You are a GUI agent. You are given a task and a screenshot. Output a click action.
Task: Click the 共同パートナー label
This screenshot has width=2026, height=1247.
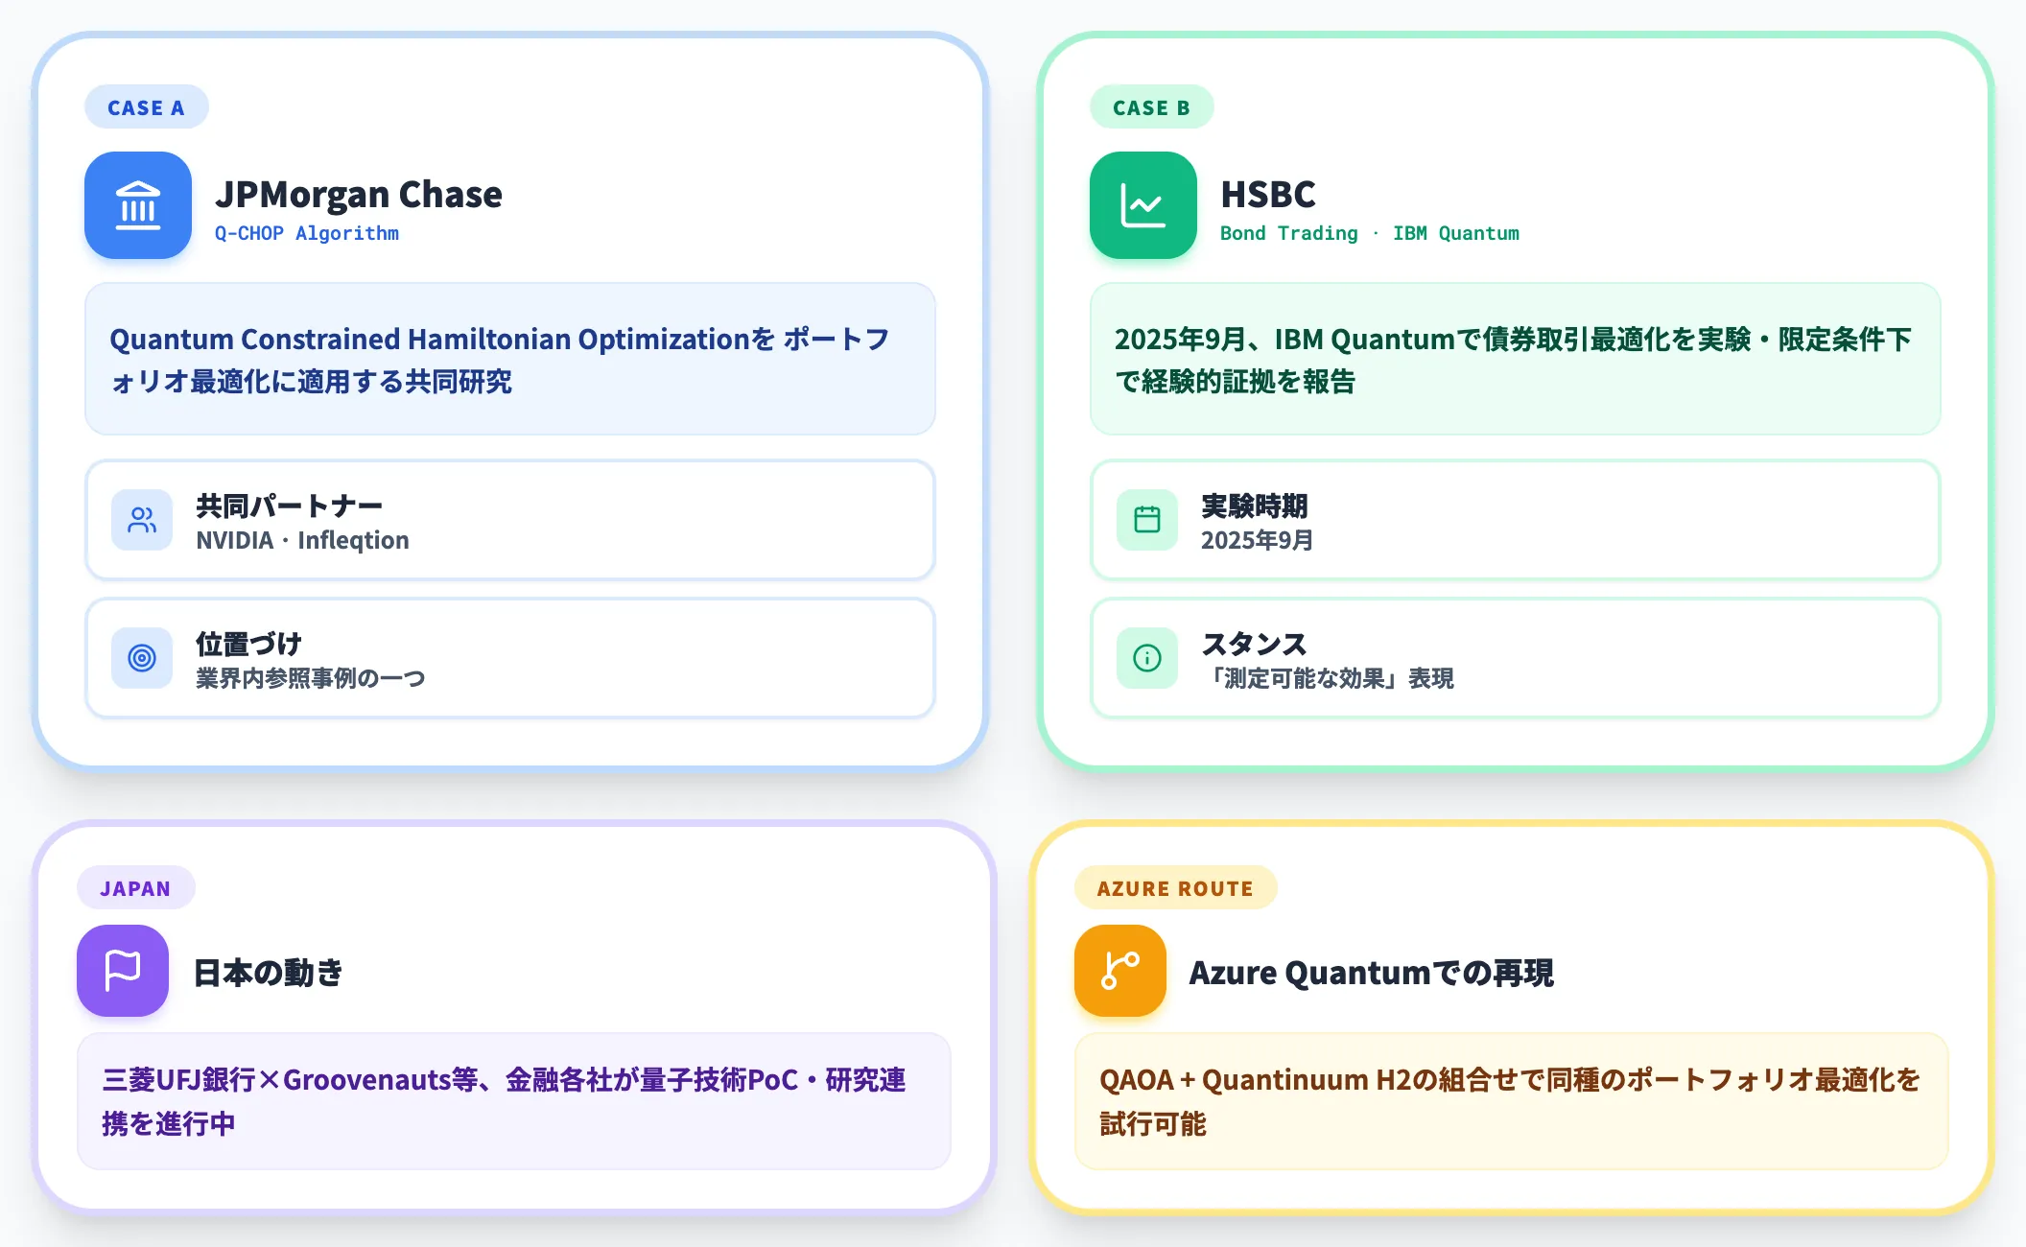(x=289, y=506)
